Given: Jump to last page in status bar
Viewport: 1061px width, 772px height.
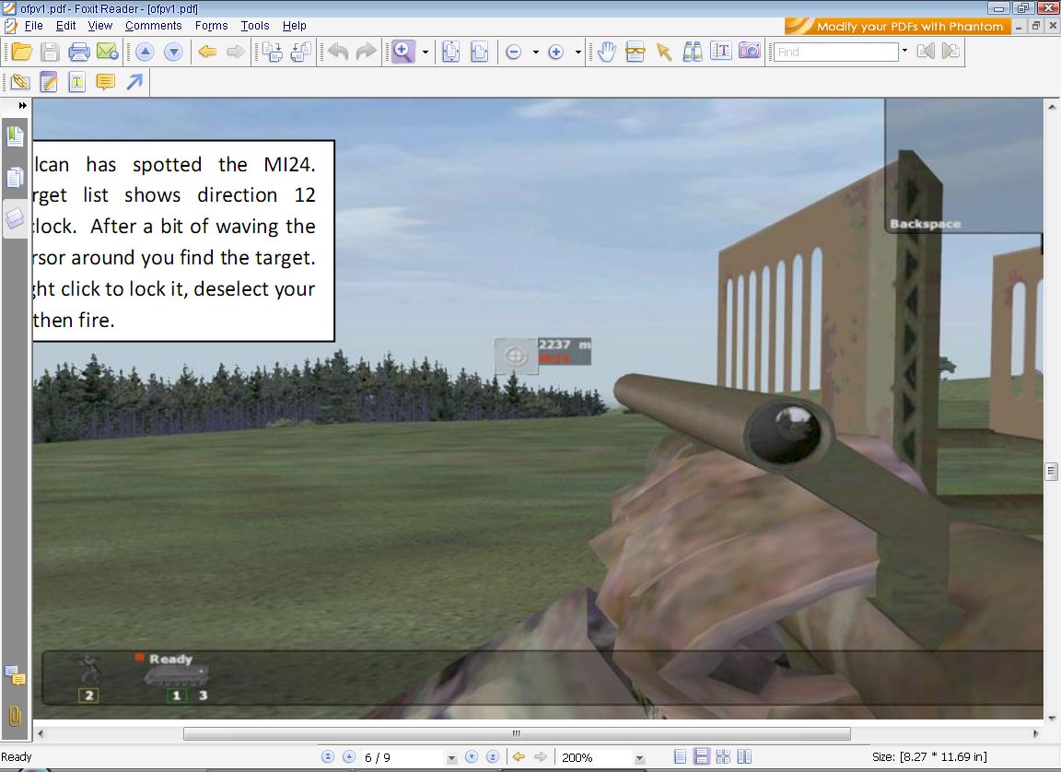Looking at the screenshot, I should 493,757.
